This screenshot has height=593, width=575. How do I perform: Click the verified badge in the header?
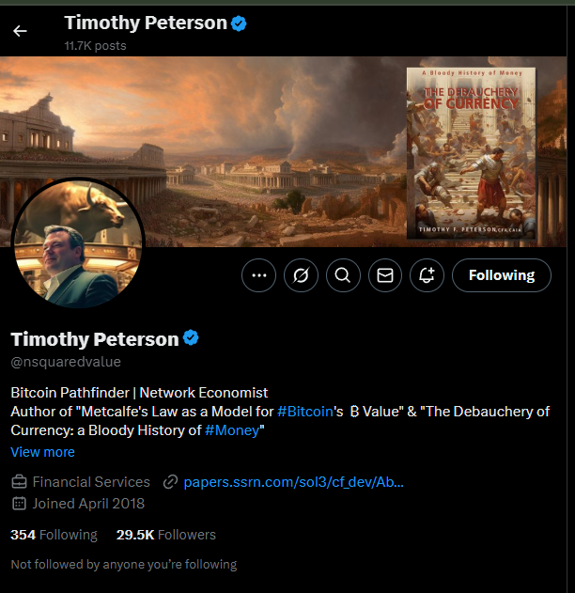coord(239,23)
